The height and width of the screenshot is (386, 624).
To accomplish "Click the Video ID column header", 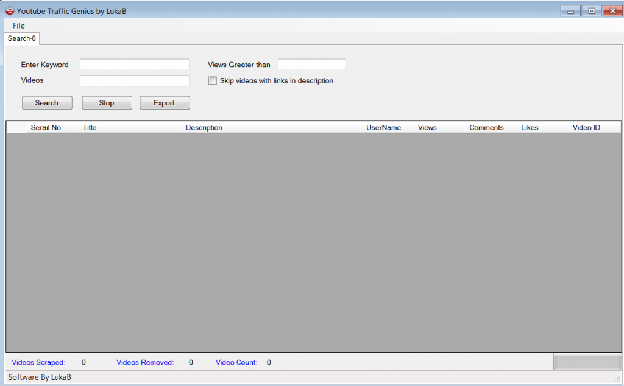I will [594, 128].
